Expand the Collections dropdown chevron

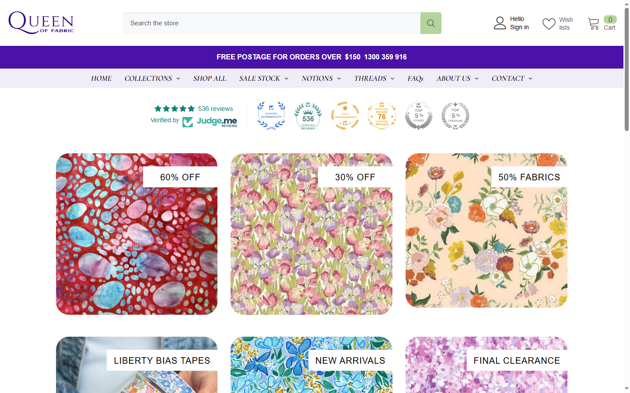pyautogui.click(x=178, y=79)
